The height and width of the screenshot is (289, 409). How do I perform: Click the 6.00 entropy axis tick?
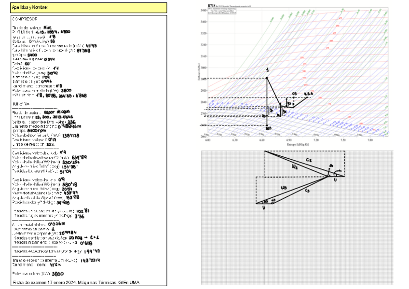click(x=208, y=140)
